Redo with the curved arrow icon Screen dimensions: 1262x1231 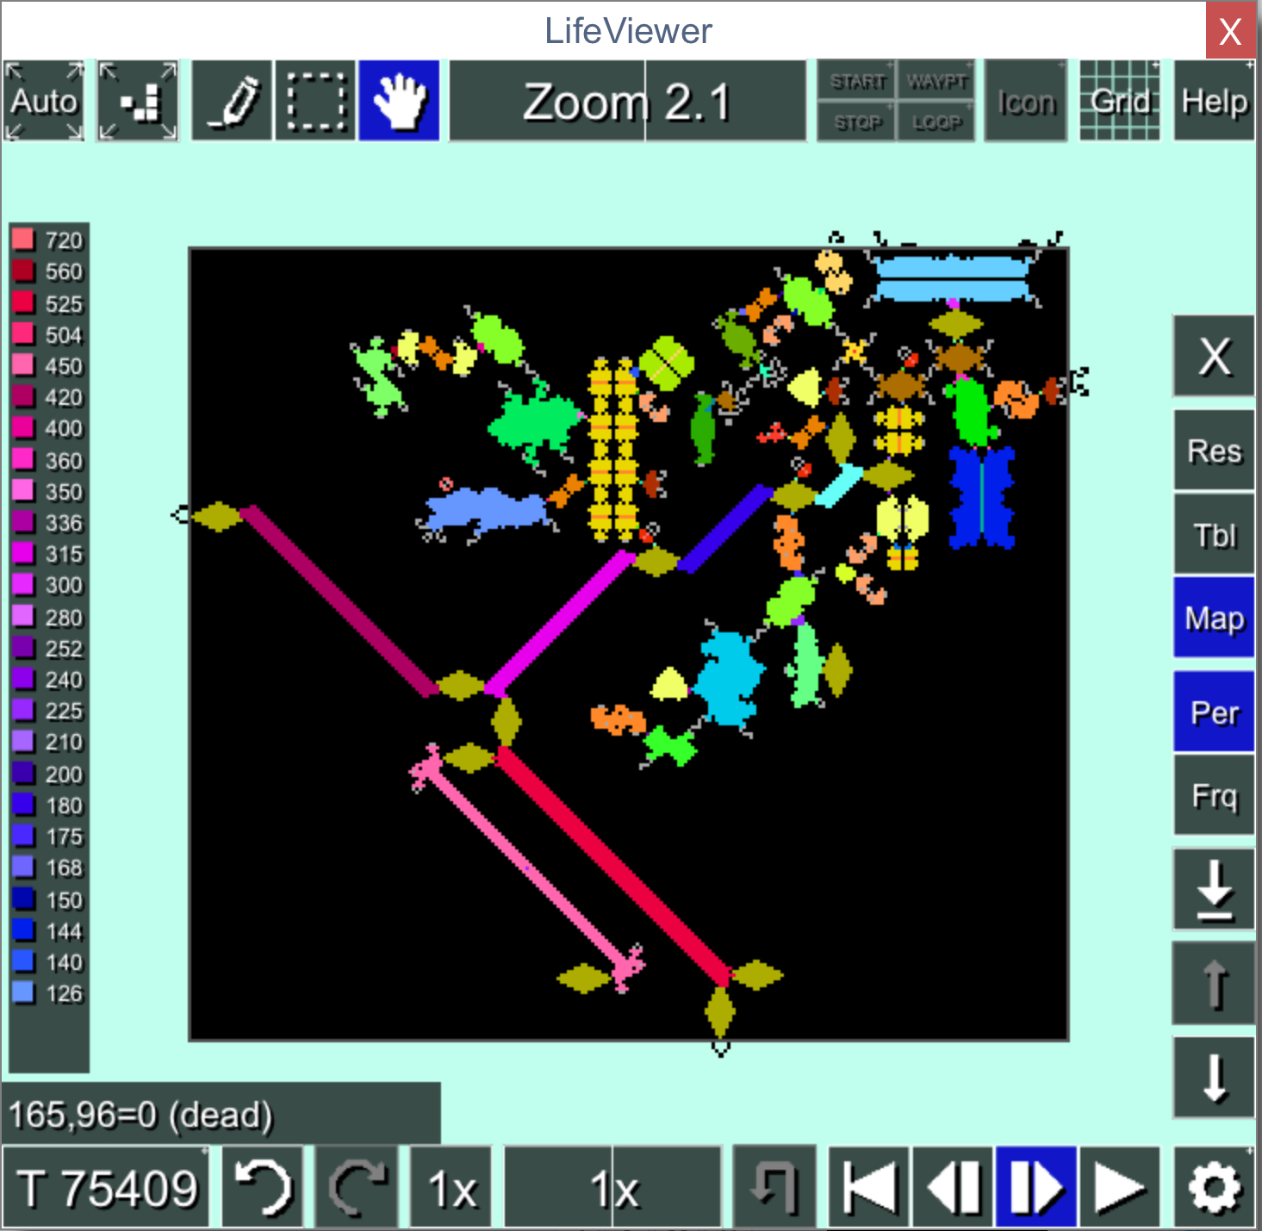click(x=357, y=1187)
